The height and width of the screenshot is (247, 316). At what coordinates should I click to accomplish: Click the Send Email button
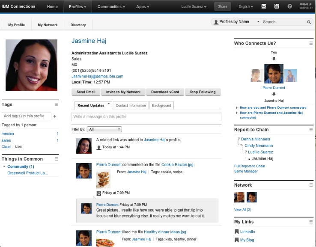(x=86, y=92)
